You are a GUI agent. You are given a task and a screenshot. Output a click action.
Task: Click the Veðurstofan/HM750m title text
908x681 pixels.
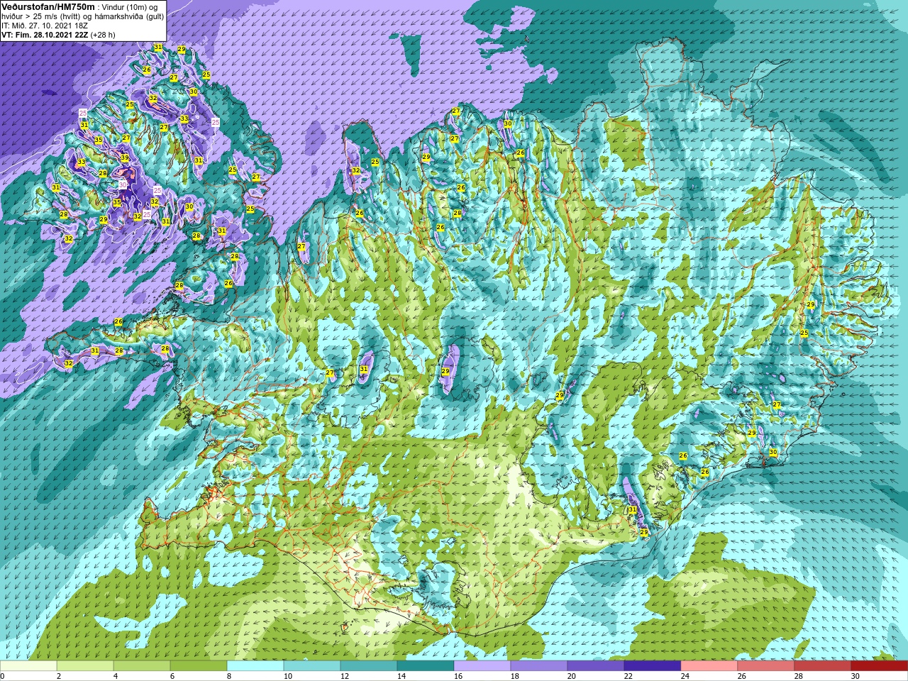coord(49,6)
